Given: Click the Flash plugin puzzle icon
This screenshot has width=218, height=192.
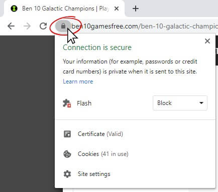Looking at the screenshot, I should coord(67,103).
